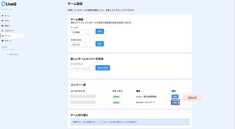Click the LiveQ logo
The width and height of the screenshot is (235, 129).
click(9, 4)
